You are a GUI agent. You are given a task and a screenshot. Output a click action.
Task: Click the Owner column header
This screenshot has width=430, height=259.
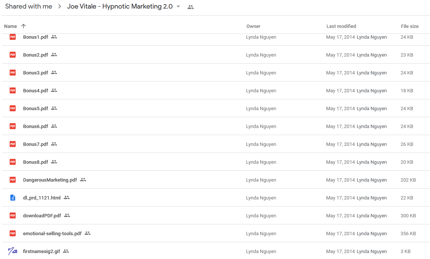click(254, 26)
